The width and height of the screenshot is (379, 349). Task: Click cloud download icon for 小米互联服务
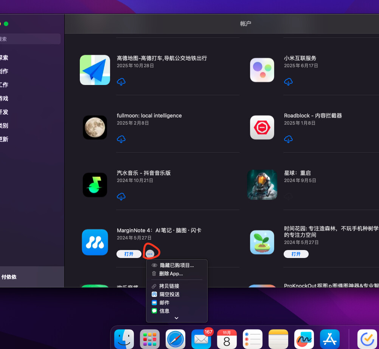pyautogui.click(x=288, y=82)
